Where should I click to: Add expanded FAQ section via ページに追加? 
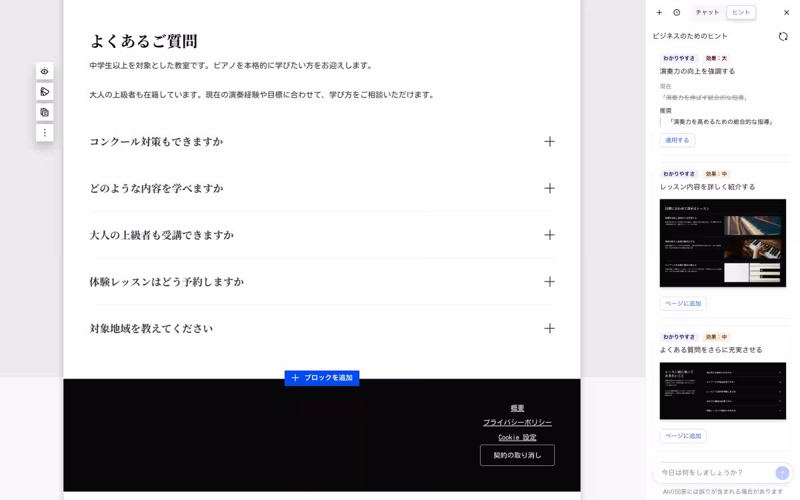(x=683, y=436)
